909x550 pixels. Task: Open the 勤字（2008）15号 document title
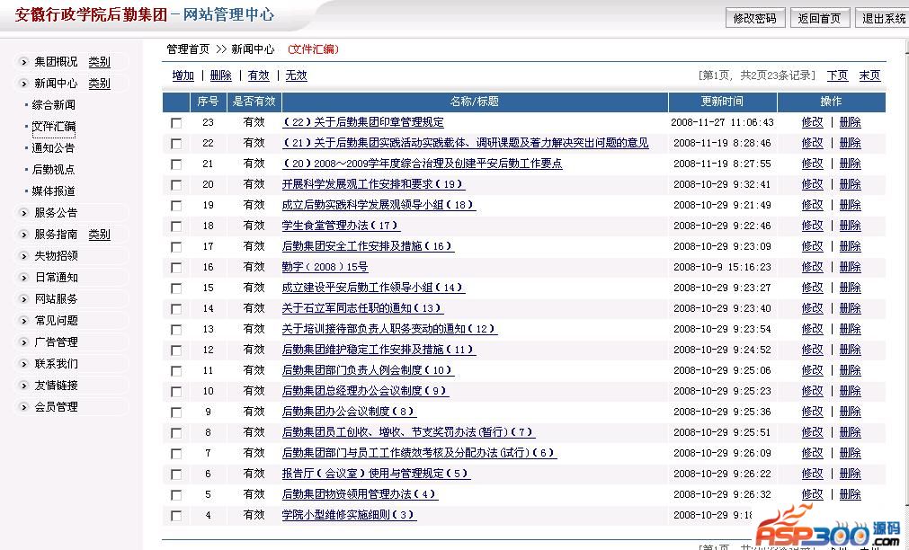click(x=325, y=267)
